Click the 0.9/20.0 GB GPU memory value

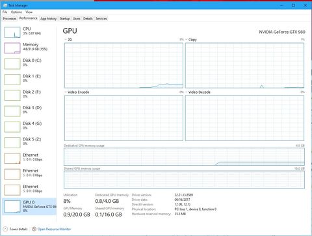pyautogui.click(x=77, y=215)
